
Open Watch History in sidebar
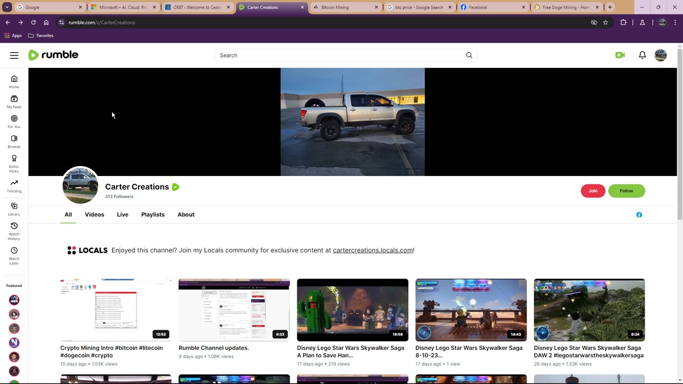pos(14,231)
